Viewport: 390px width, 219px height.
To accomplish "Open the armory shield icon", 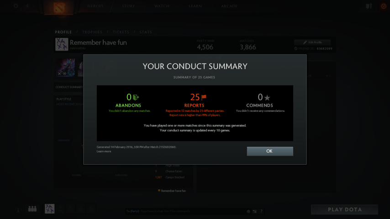I will (369, 6).
